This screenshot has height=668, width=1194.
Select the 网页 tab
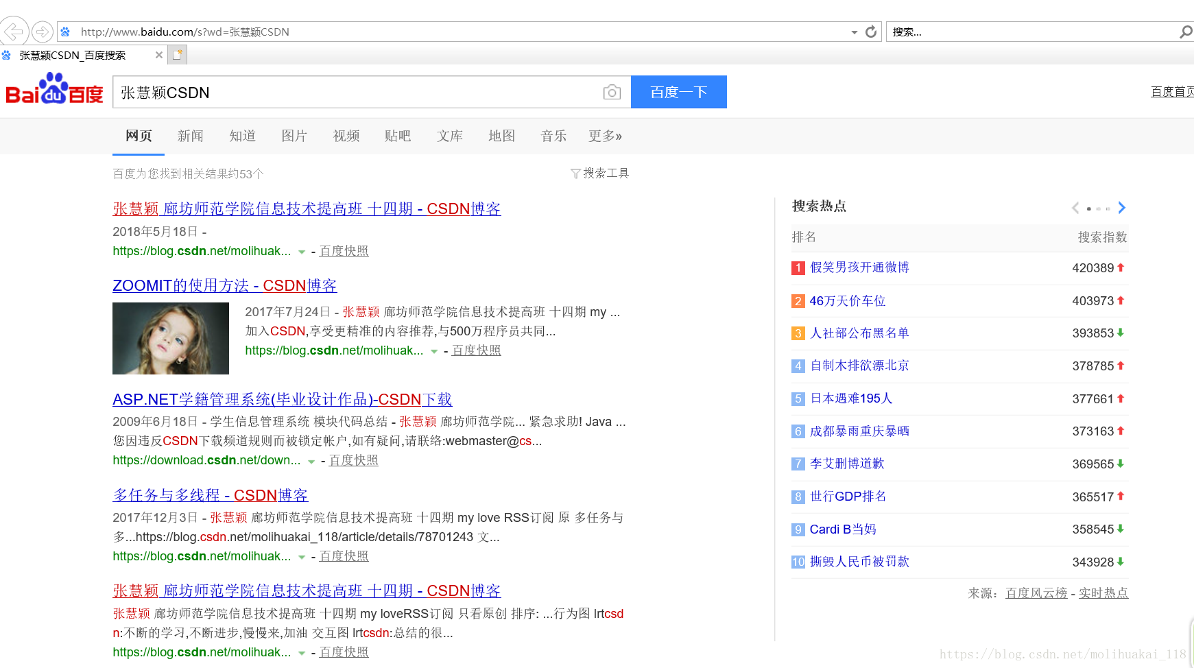coord(139,136)
